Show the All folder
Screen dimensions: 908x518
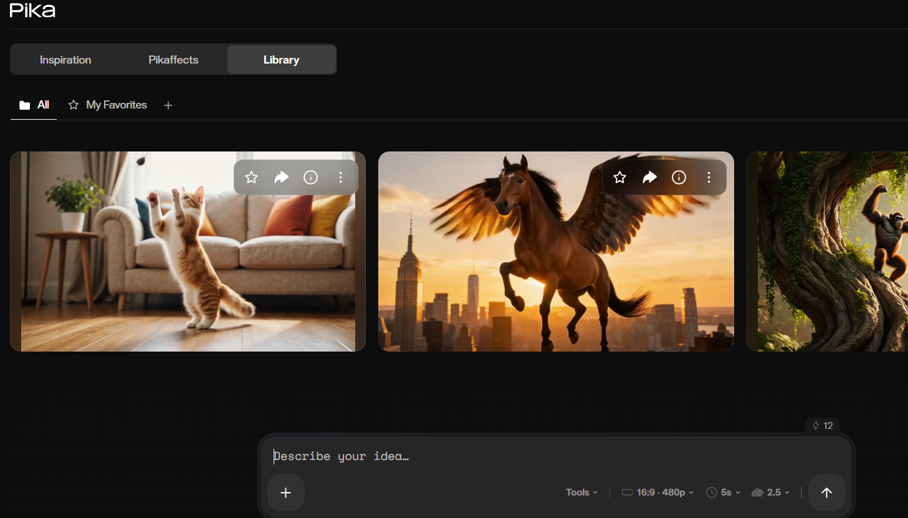[34, 105]
